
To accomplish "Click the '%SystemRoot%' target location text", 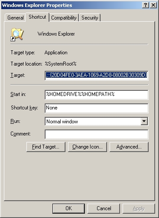I will pyautogui.click(x=61, y=64).
